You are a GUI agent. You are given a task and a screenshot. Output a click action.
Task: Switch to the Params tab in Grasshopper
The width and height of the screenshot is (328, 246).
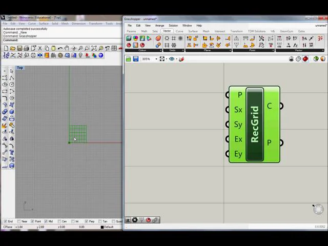[x=131, y=31]
